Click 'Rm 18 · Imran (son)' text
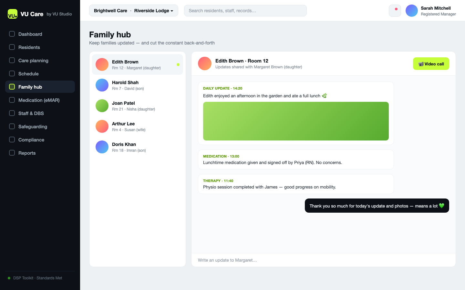The width and height of the screenshot is (465, 290). pyautogui.click(x=129, y=150)
